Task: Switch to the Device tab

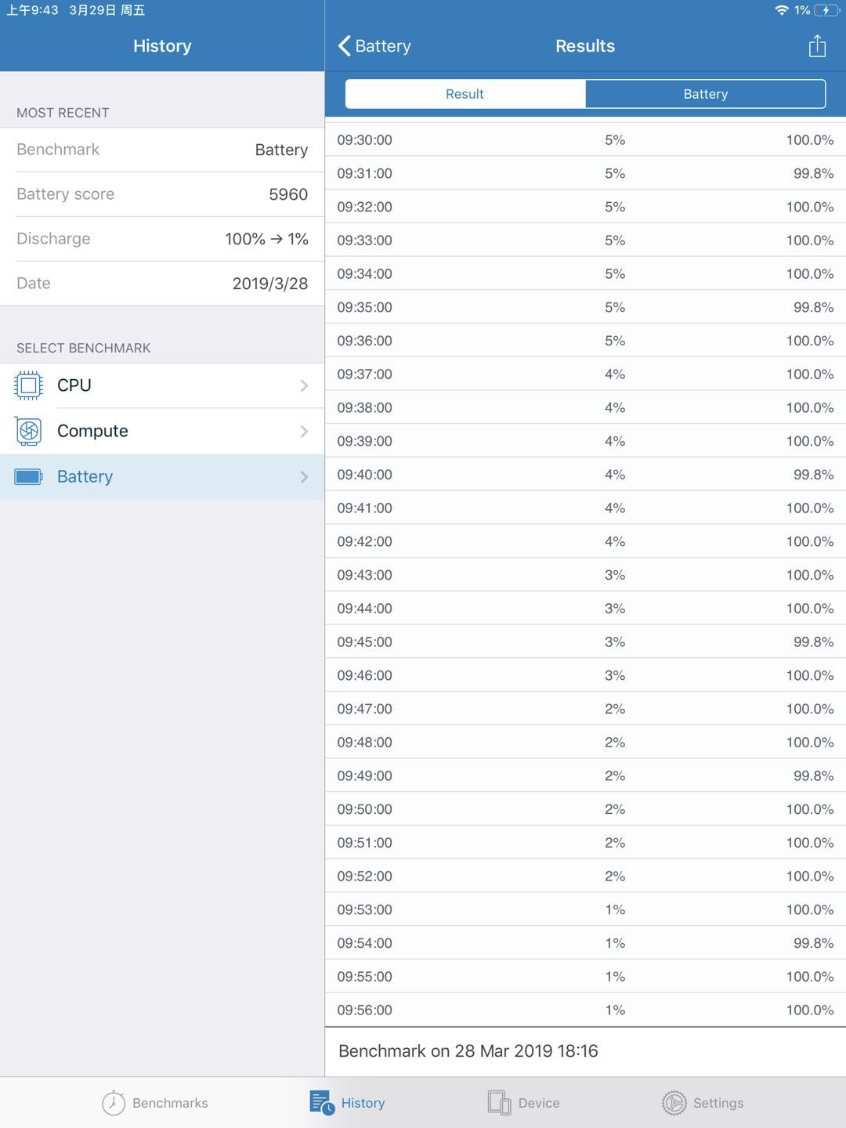Action: (526, 1102)
